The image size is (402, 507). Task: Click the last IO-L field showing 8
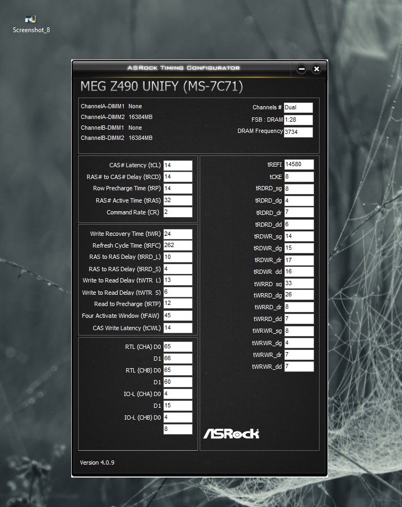click(178, 429)
